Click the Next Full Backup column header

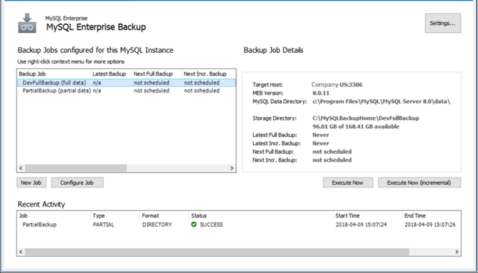tap(156, 74)
